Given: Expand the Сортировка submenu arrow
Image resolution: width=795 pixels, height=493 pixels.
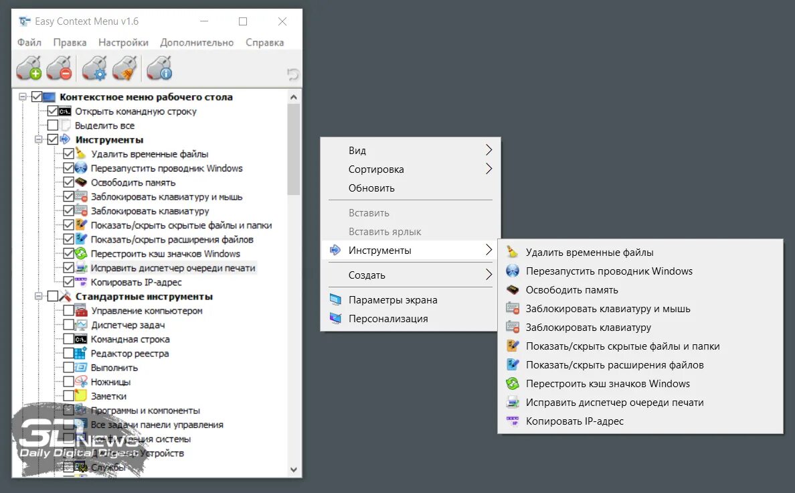Looking at the screenshot, I should click(489, 169).
